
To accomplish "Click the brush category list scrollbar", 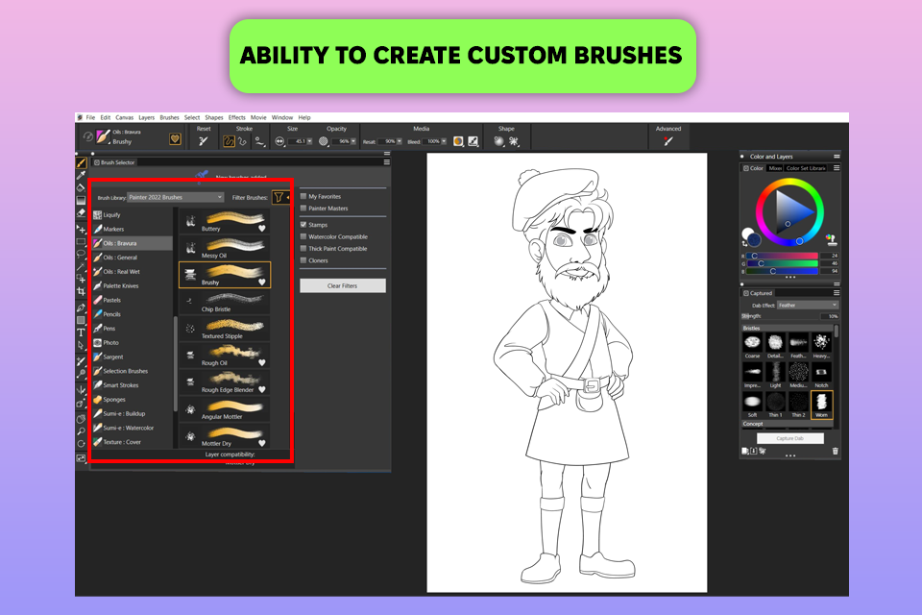I will (175, 363).
